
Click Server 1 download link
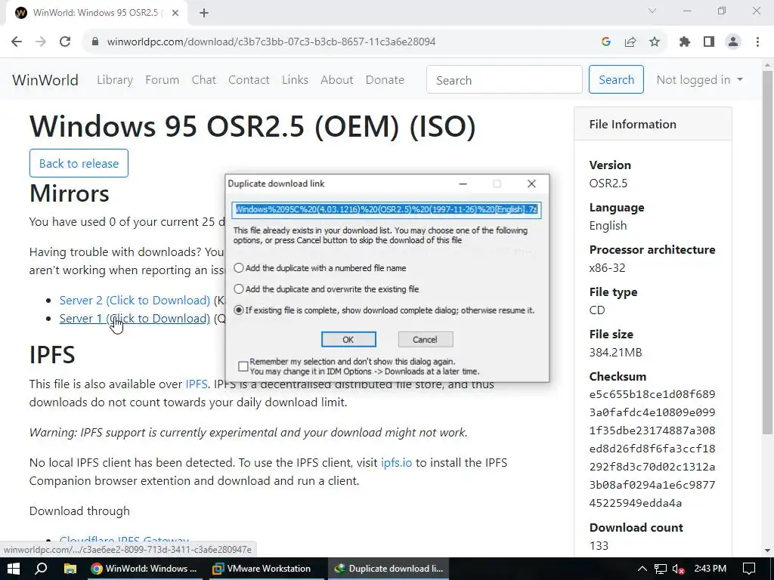[x=135, y=319]
